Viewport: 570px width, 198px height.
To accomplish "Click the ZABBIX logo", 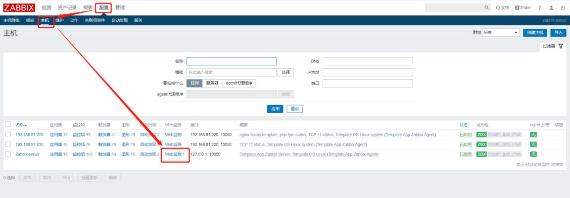I will point(19,7).
